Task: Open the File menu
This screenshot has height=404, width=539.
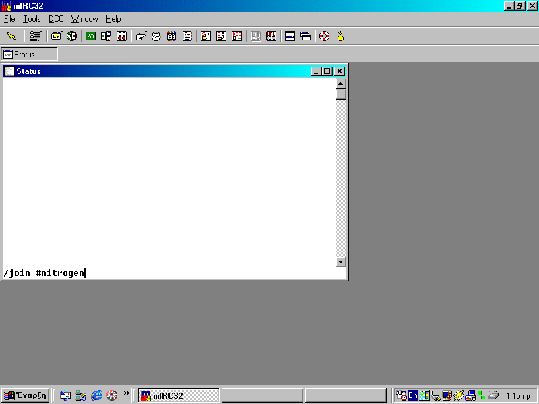Action: coord(9,19)
